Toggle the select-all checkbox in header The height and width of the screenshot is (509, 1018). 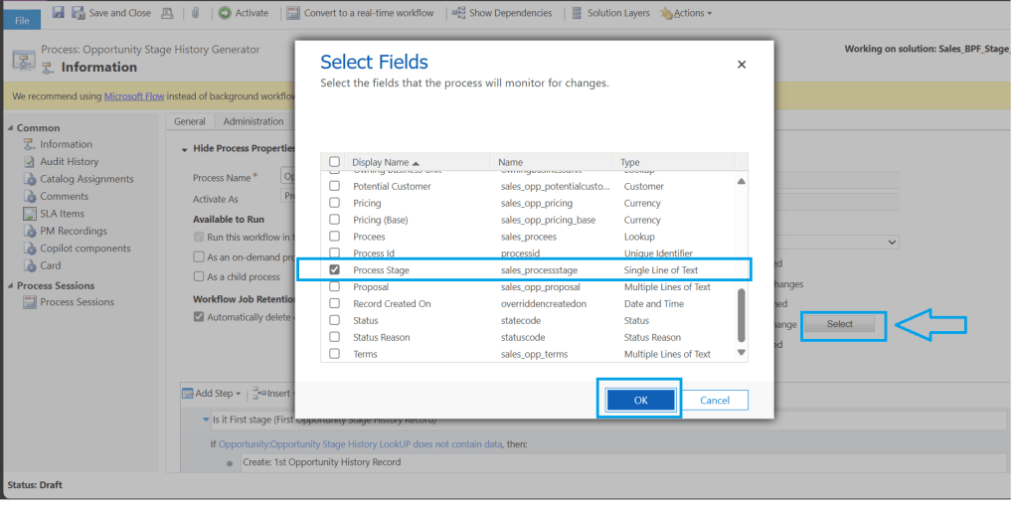pos(334,162)
